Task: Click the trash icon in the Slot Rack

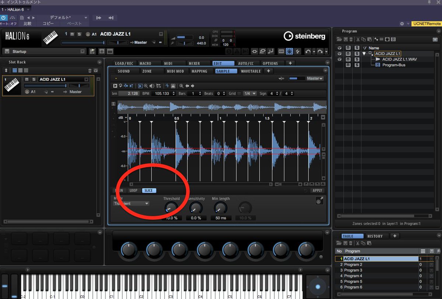Action: point(90,70)
